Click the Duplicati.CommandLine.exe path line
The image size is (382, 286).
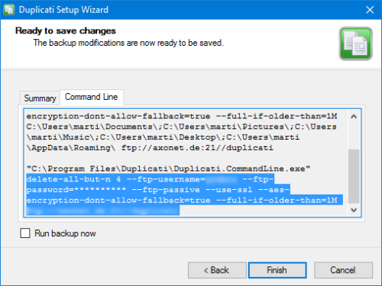(168, 169)
